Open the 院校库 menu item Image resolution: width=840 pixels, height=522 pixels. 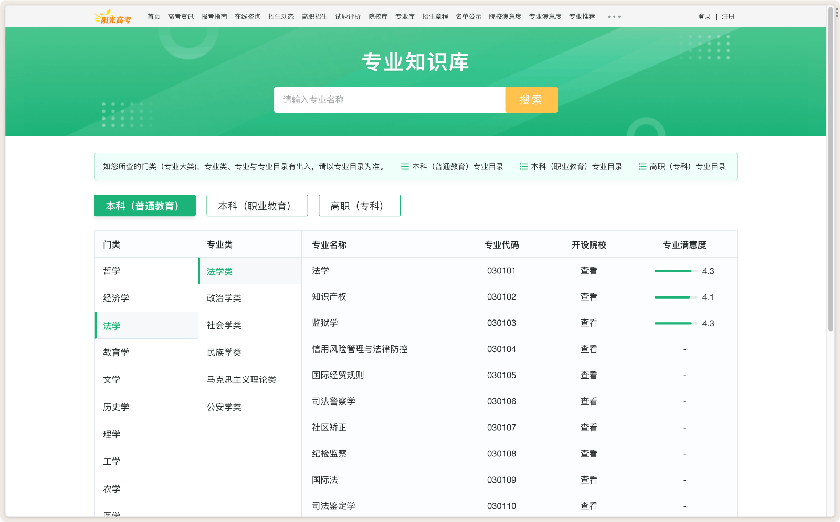[379, 16]
